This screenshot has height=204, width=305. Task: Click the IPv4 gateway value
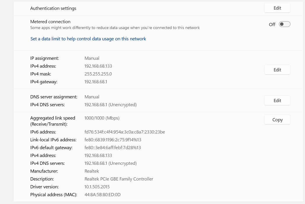tap(96, 82)
